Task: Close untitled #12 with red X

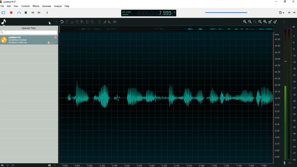Action: tap(55, 38)
